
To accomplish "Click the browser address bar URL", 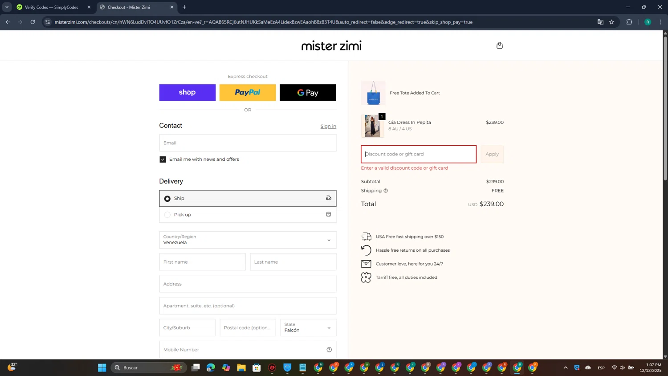I will [263, 22].
